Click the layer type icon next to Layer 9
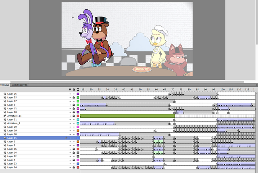The image size is (258, 173). coord(5,105)
